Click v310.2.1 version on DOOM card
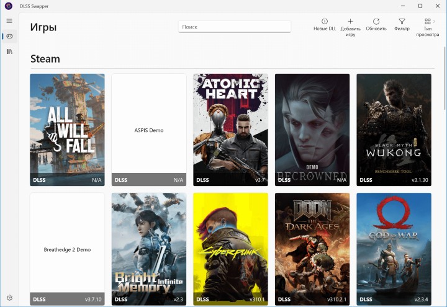 pyautogui.click(x=336, y=300)
